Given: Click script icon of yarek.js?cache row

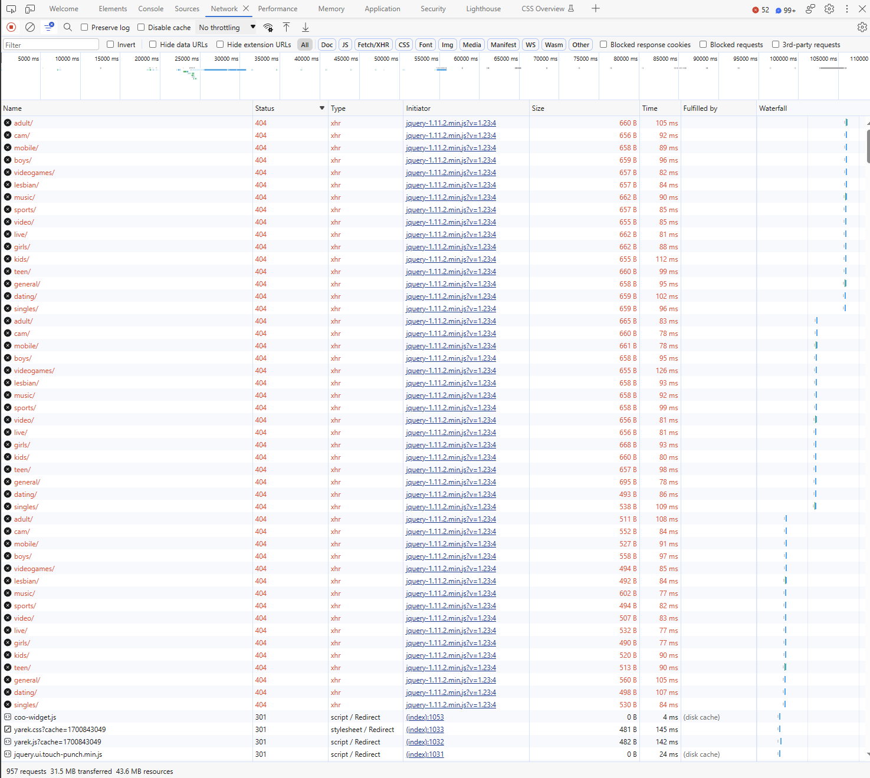Looking at the screenshot, I should 8,741.
